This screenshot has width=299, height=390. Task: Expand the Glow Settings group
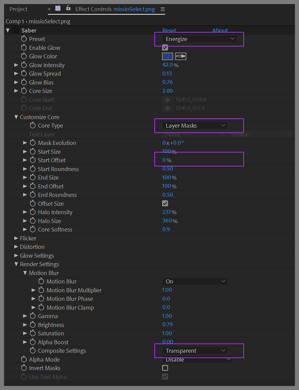click(16, 255)
